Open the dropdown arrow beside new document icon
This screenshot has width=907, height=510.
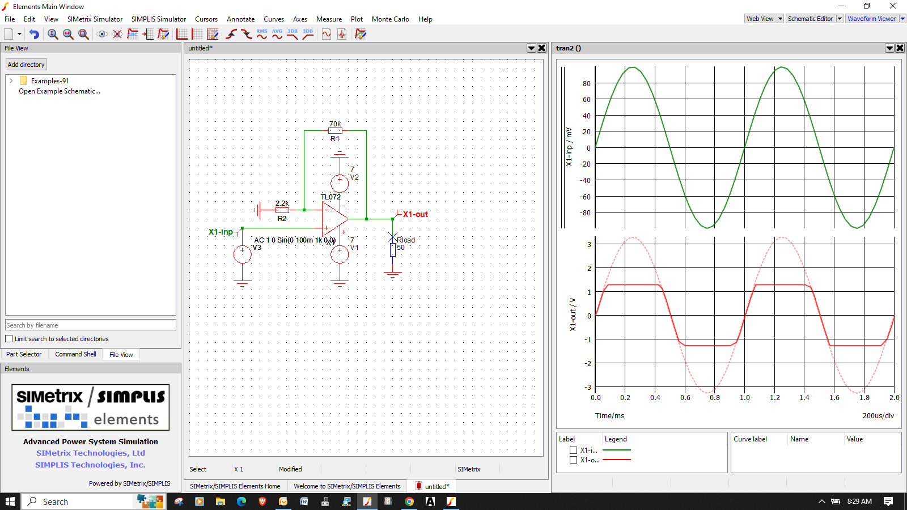tap(19, 34)
